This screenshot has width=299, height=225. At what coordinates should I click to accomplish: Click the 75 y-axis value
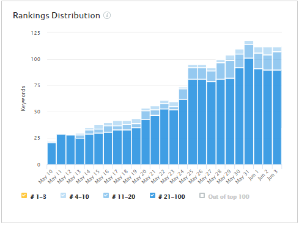(x=37, y=85)
